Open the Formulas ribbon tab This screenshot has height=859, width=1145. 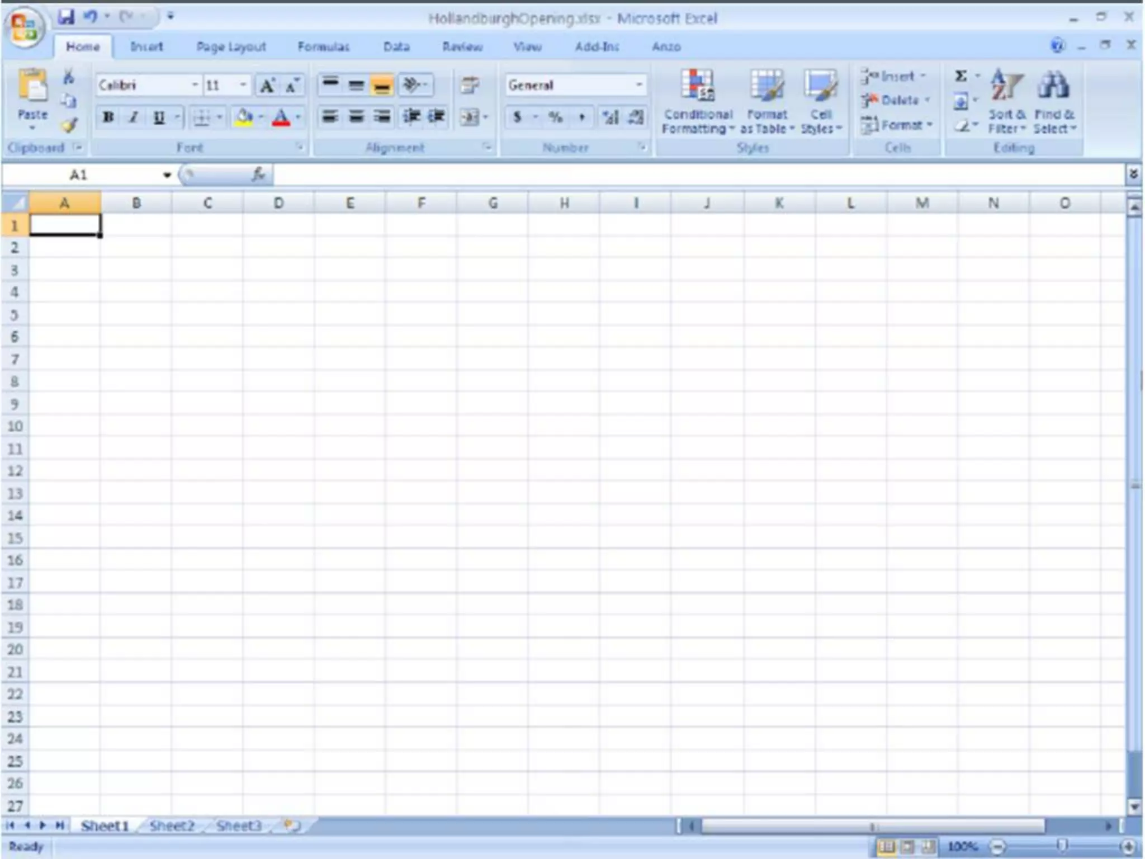(x=323, y=47)
